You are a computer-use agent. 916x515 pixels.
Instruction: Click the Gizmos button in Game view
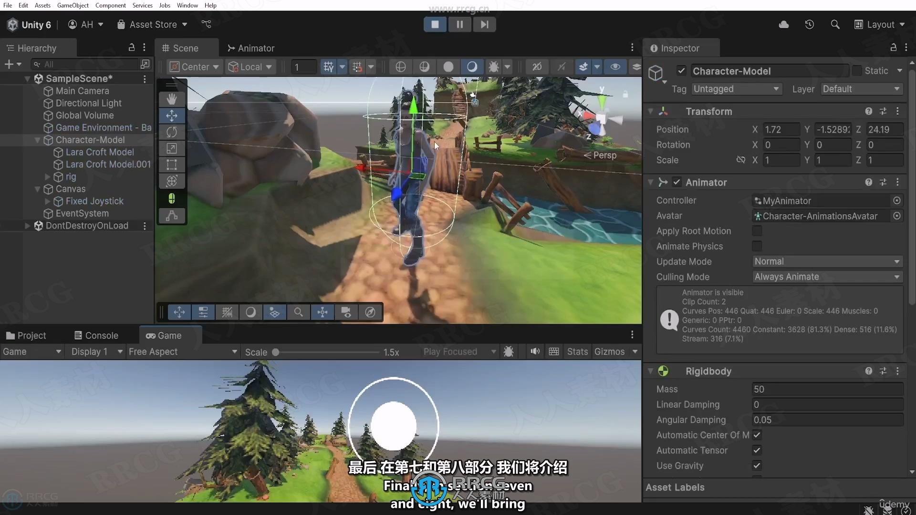(609, 352)
